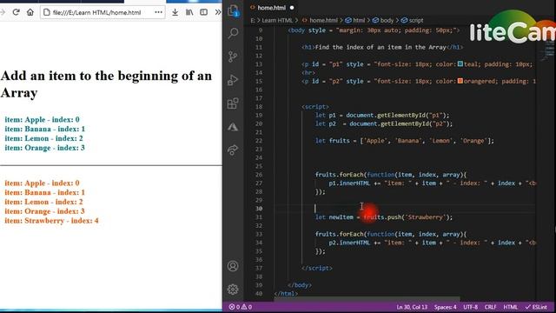Click Ln 30, Col 13 status item
This screenshot has height=313, width=556.
pos(412,307)
